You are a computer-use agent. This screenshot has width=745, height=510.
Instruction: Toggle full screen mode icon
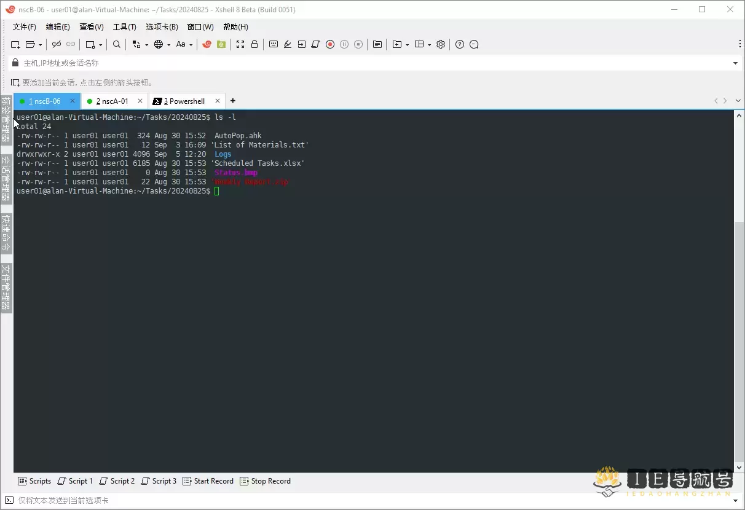[240, 44]
